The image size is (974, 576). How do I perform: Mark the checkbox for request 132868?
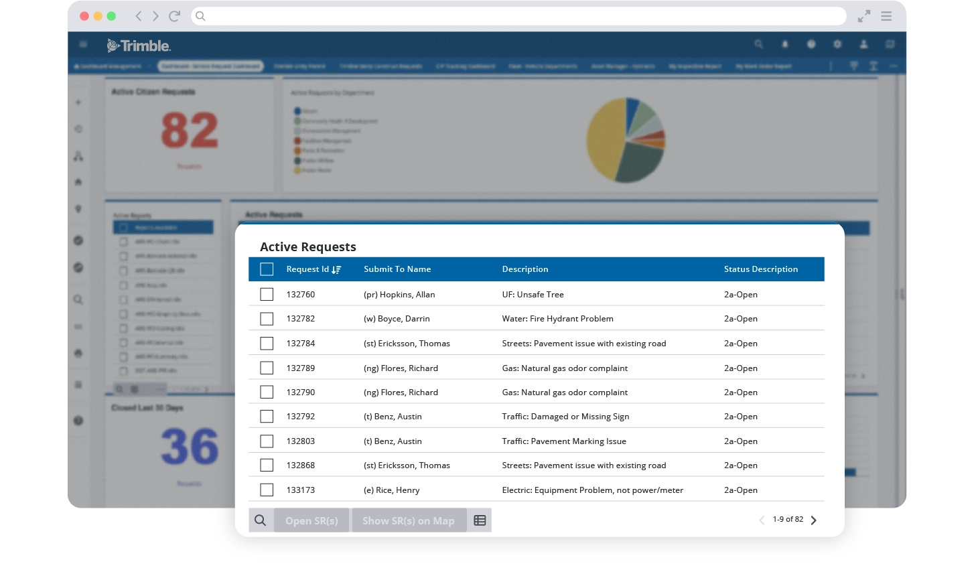(267, 465)
